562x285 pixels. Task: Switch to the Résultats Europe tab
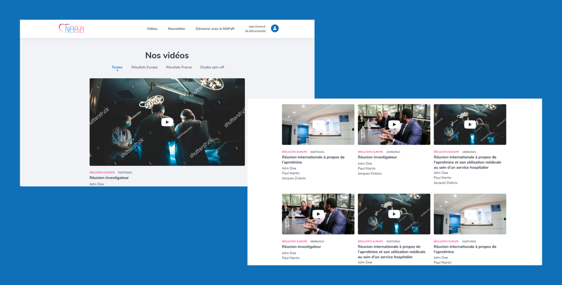point(144,67)
